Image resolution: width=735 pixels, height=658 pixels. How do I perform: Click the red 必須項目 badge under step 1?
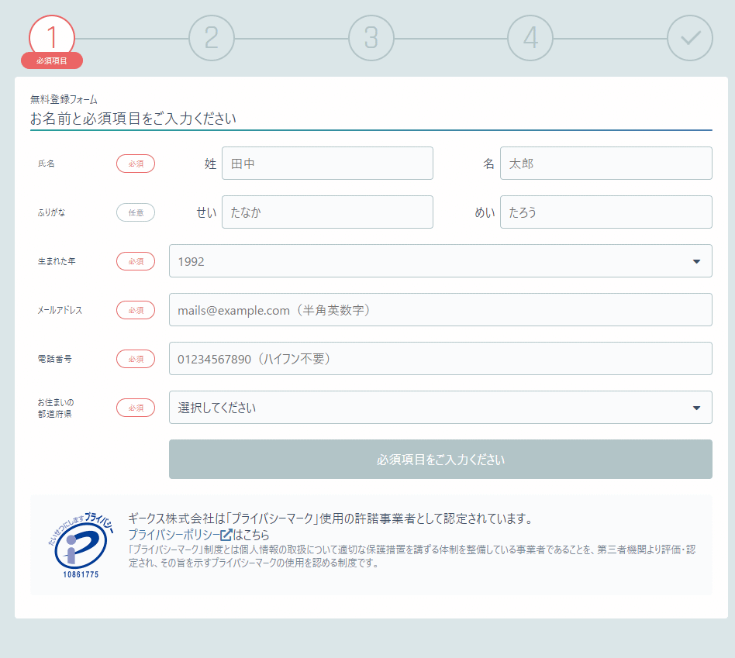[x=52, y=60]
